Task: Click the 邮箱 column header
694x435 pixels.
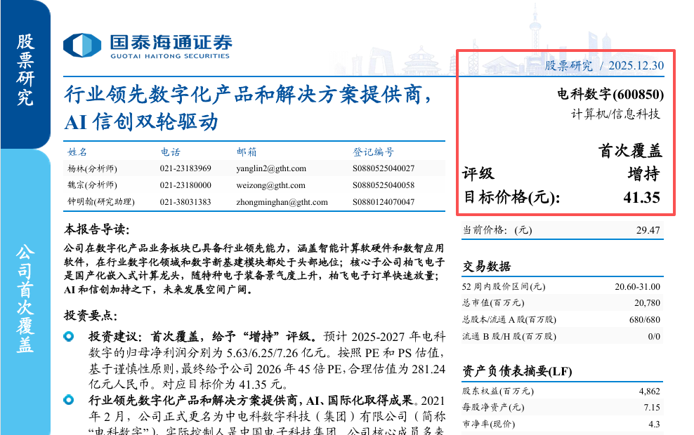Action: click(247, 152)
